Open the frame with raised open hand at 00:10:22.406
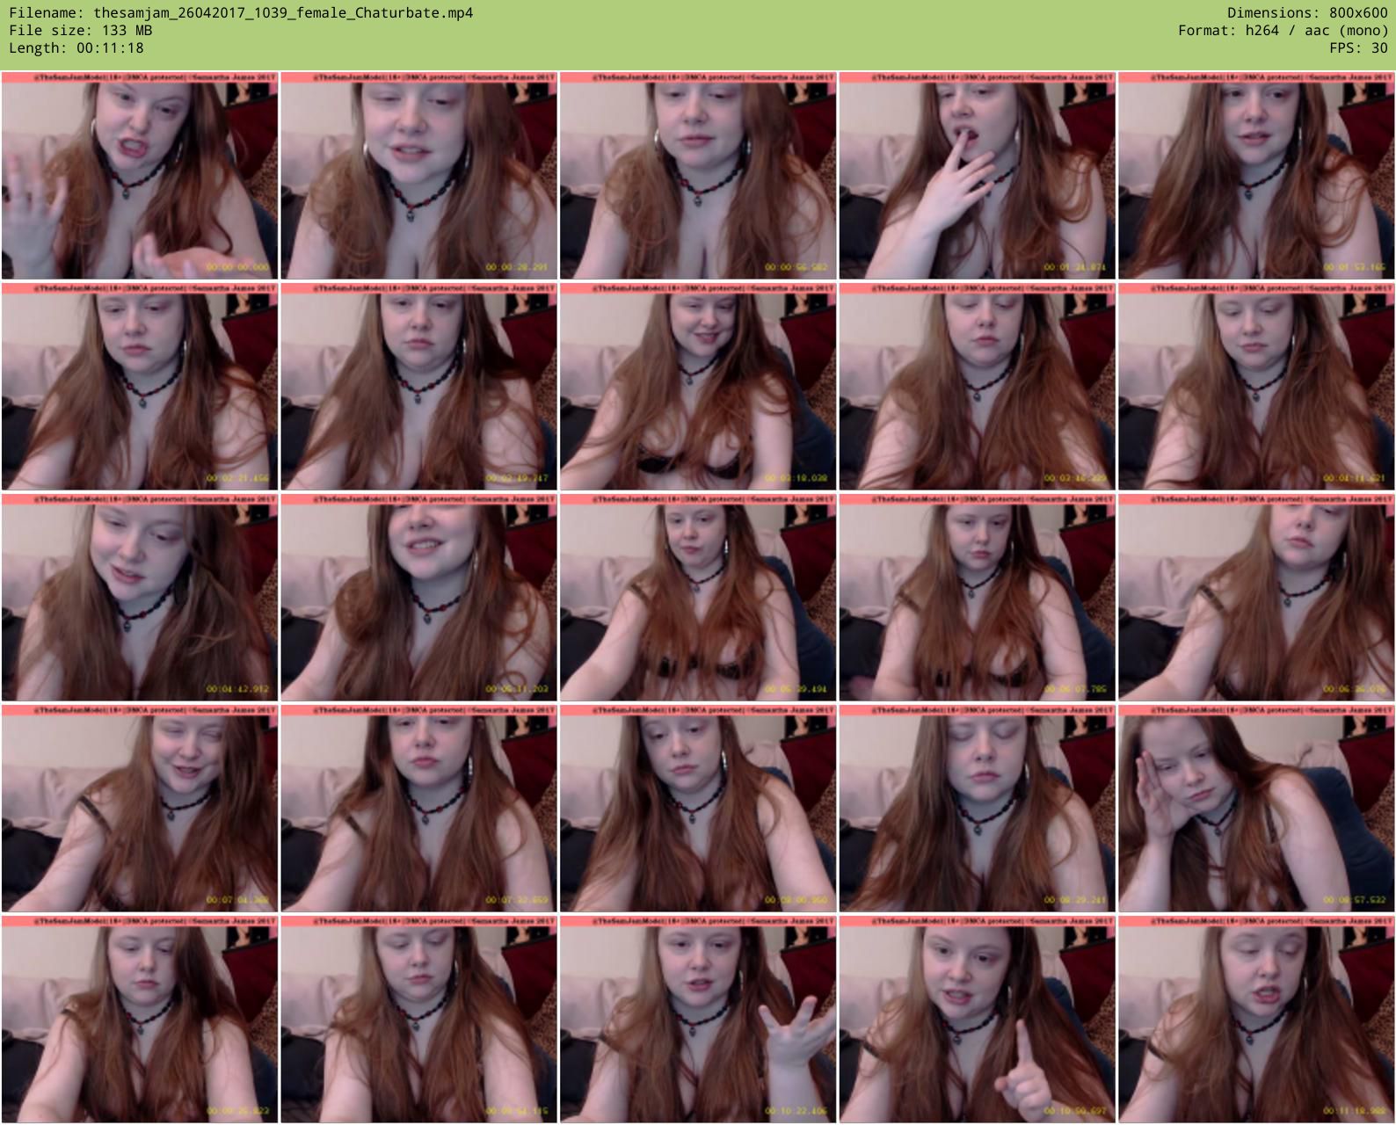 698,1020
